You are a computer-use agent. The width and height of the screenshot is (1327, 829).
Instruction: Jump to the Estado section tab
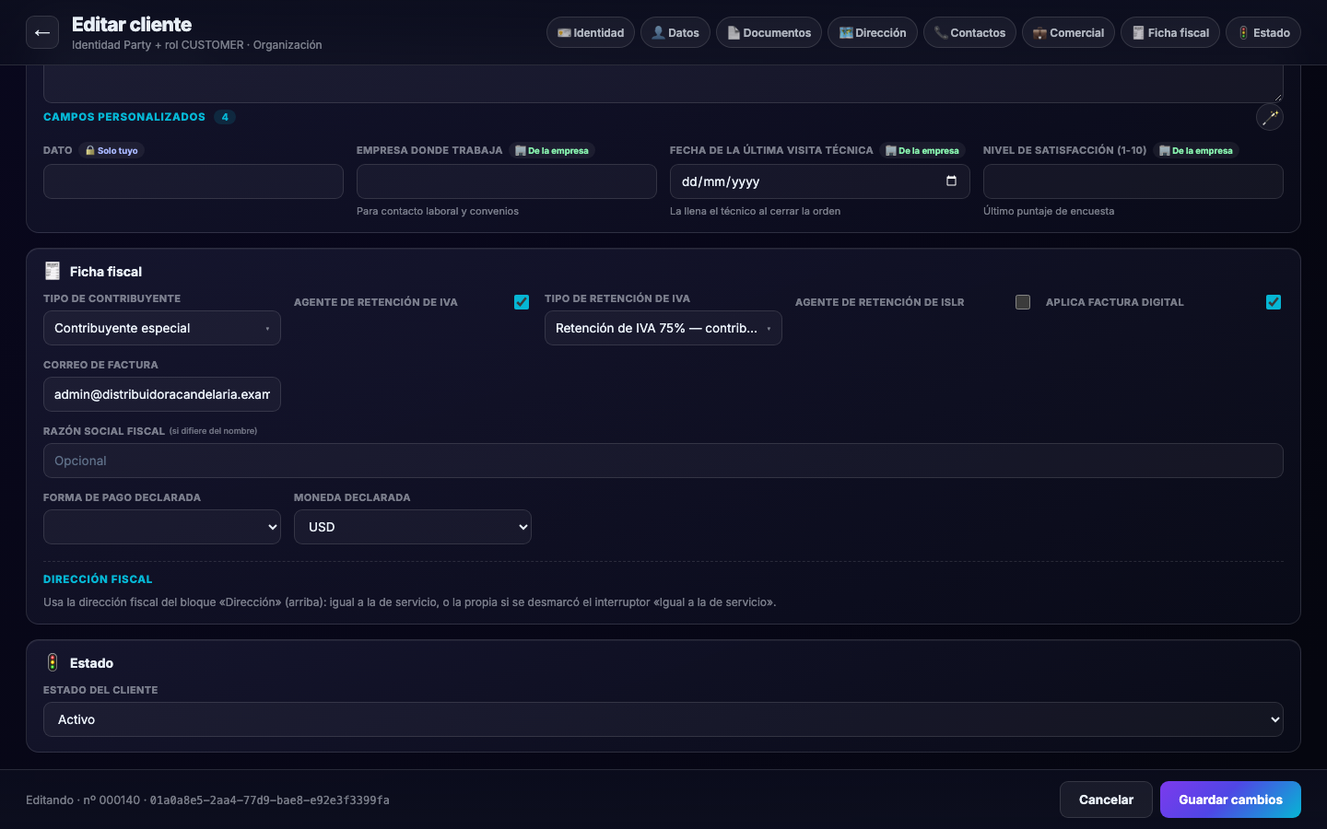point(1263,32)
